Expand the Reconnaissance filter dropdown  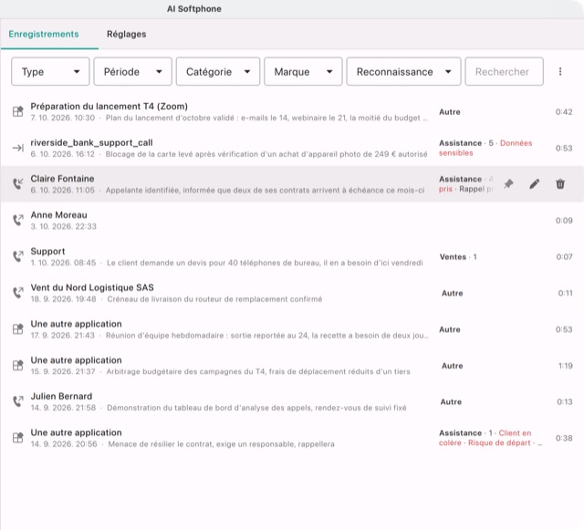point(403,71)
